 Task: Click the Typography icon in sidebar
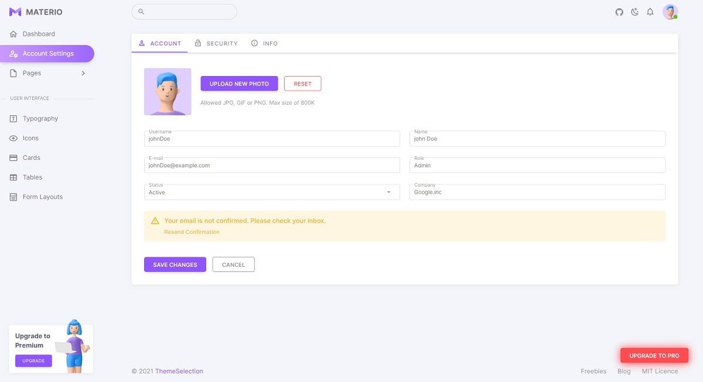pyautogui.click(x=13, y=118)
